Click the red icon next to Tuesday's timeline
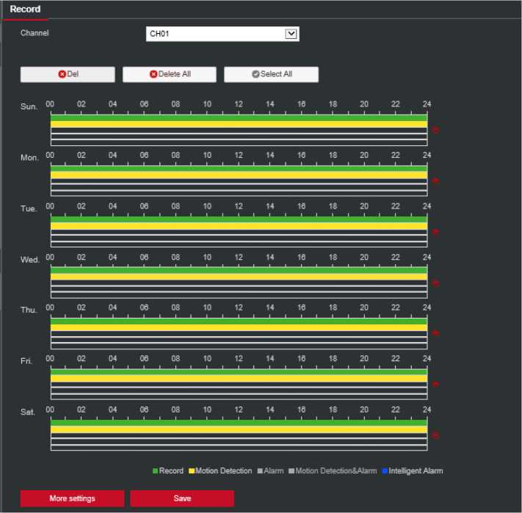 [435, 232]
